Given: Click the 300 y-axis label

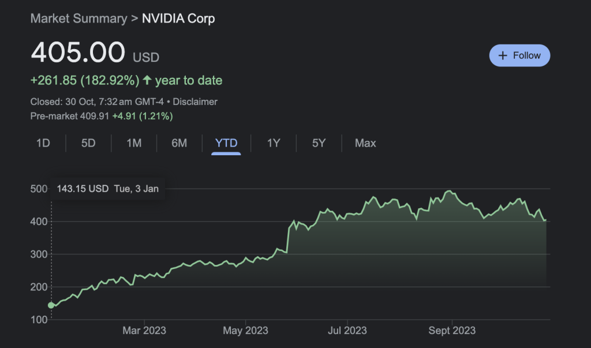Looking at the screenshot, I should 39,254.
